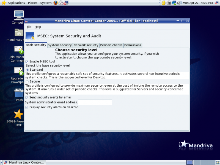Click Mandriva Linux Control taskbar button
The image size is (220, 165).
tap(24, 163)
